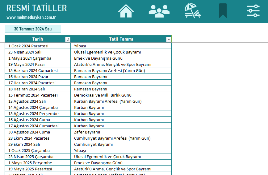Select cell 1 Ocak 2024 Pazartesi

point(38,46)
